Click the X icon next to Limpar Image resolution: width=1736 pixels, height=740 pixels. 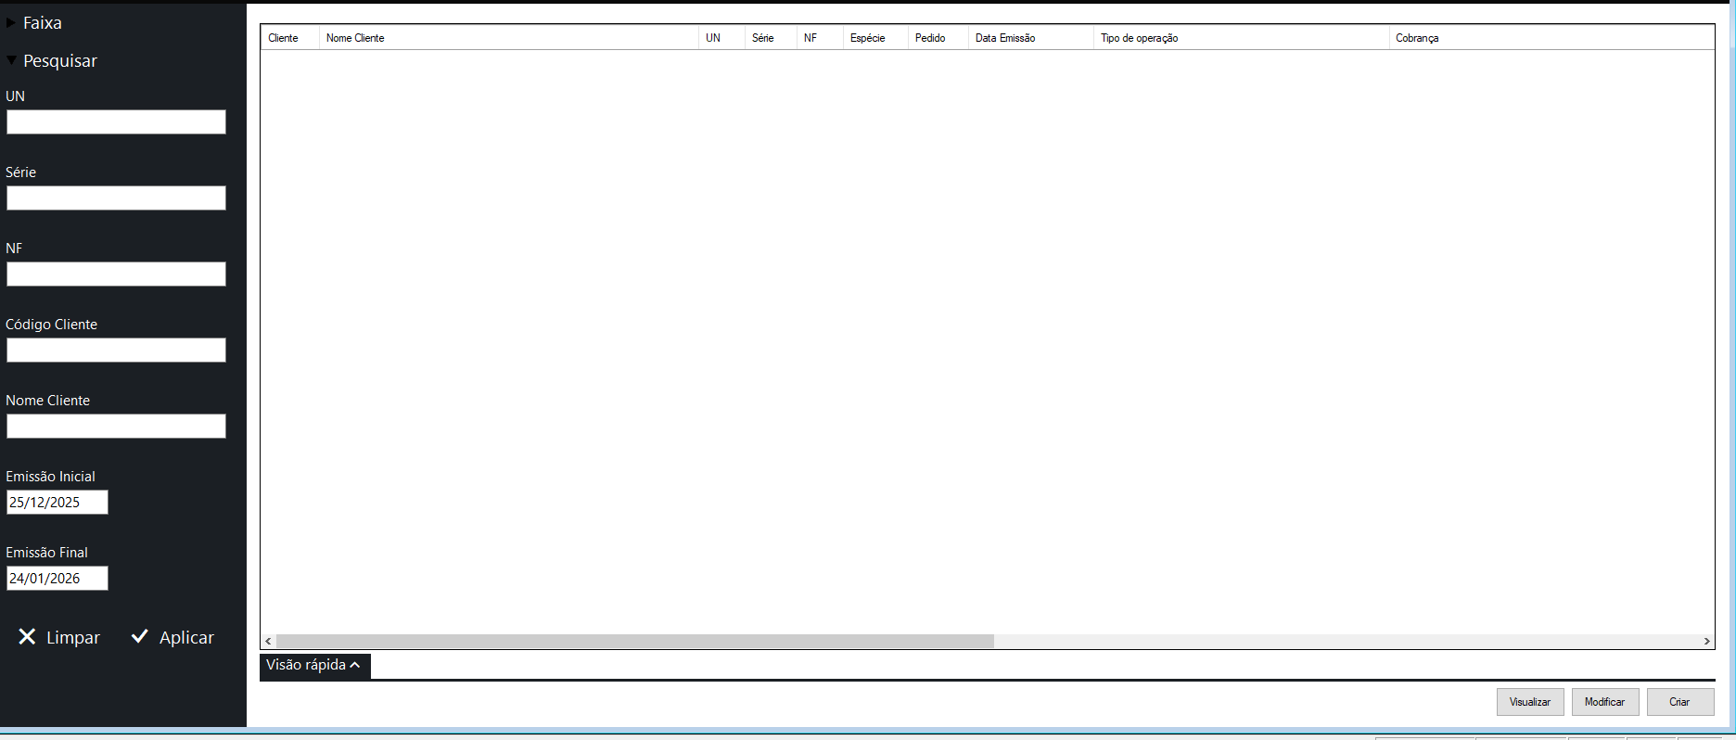(27, 637)
